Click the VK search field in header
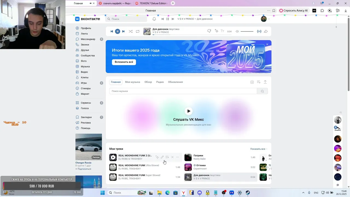This screenshot has width=350, height=197. [126, 19]
